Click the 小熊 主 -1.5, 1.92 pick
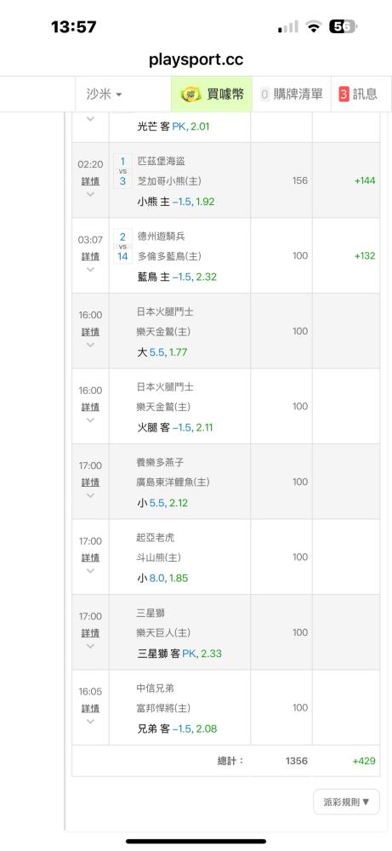Viewport: 392px width, 851px height. click(x=176, y=202)
